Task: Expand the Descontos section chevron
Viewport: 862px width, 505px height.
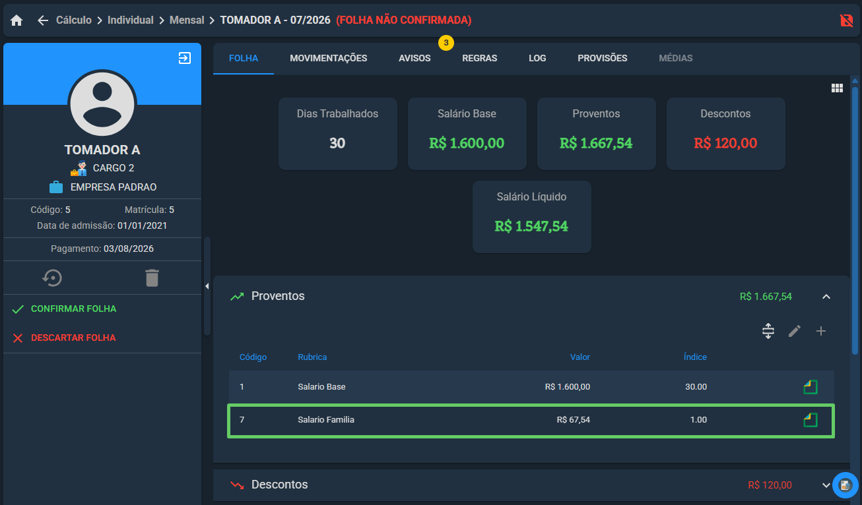Action: (826, 485)
